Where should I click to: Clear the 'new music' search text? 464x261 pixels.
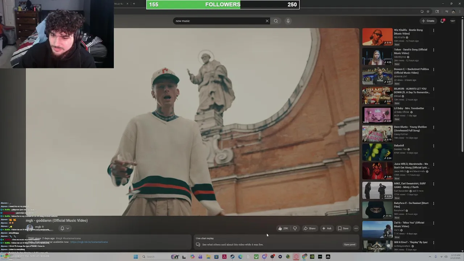267,21
